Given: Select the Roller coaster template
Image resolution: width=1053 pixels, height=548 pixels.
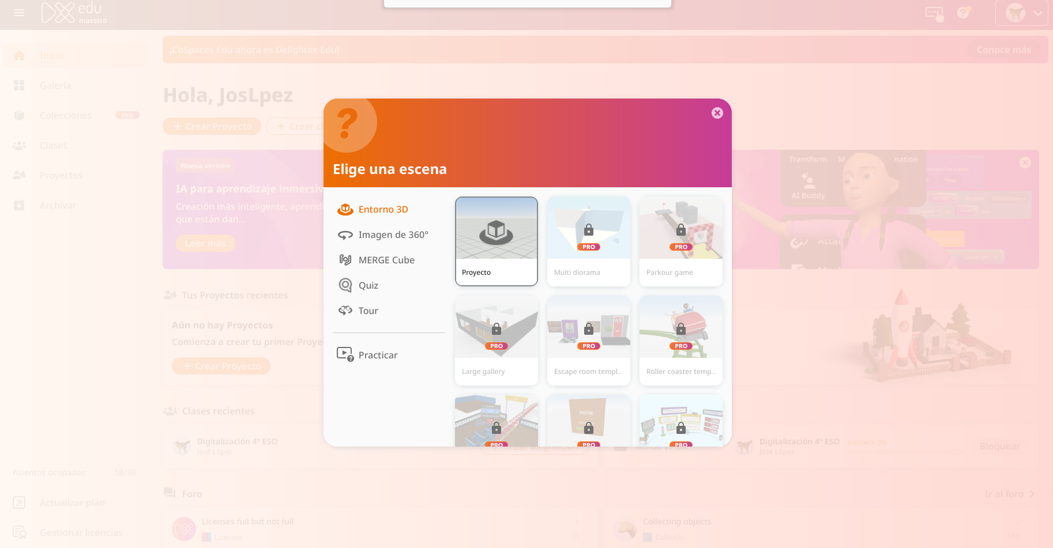Looking at the screenshot, I should point(680,340).
